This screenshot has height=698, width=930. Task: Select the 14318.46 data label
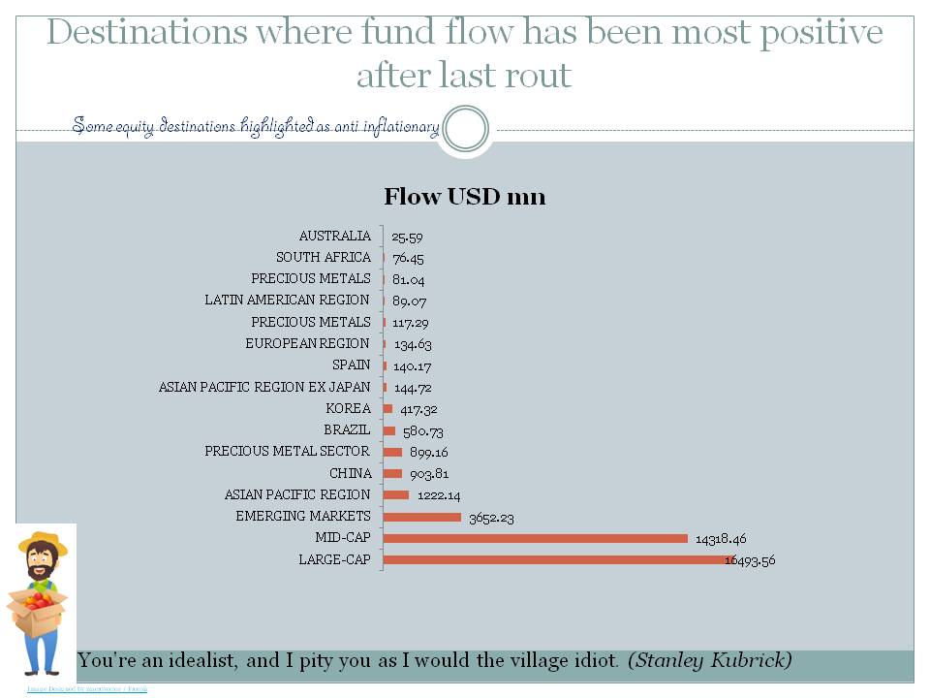(721, 539)
